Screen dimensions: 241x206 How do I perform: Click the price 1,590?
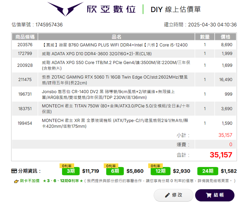[227, 123]
